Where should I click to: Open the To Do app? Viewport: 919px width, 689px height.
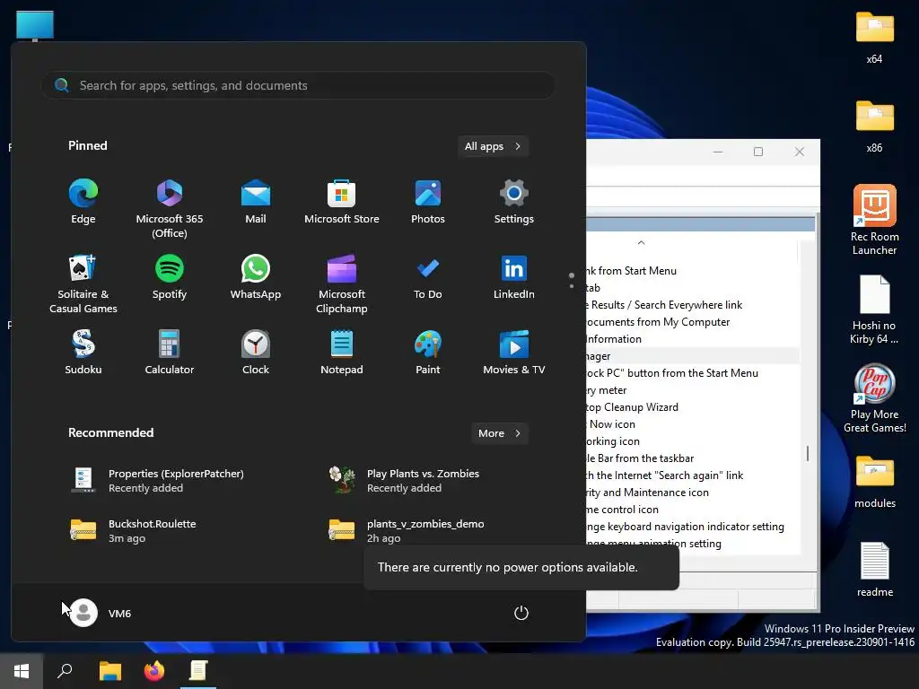[x=428, y=277]
